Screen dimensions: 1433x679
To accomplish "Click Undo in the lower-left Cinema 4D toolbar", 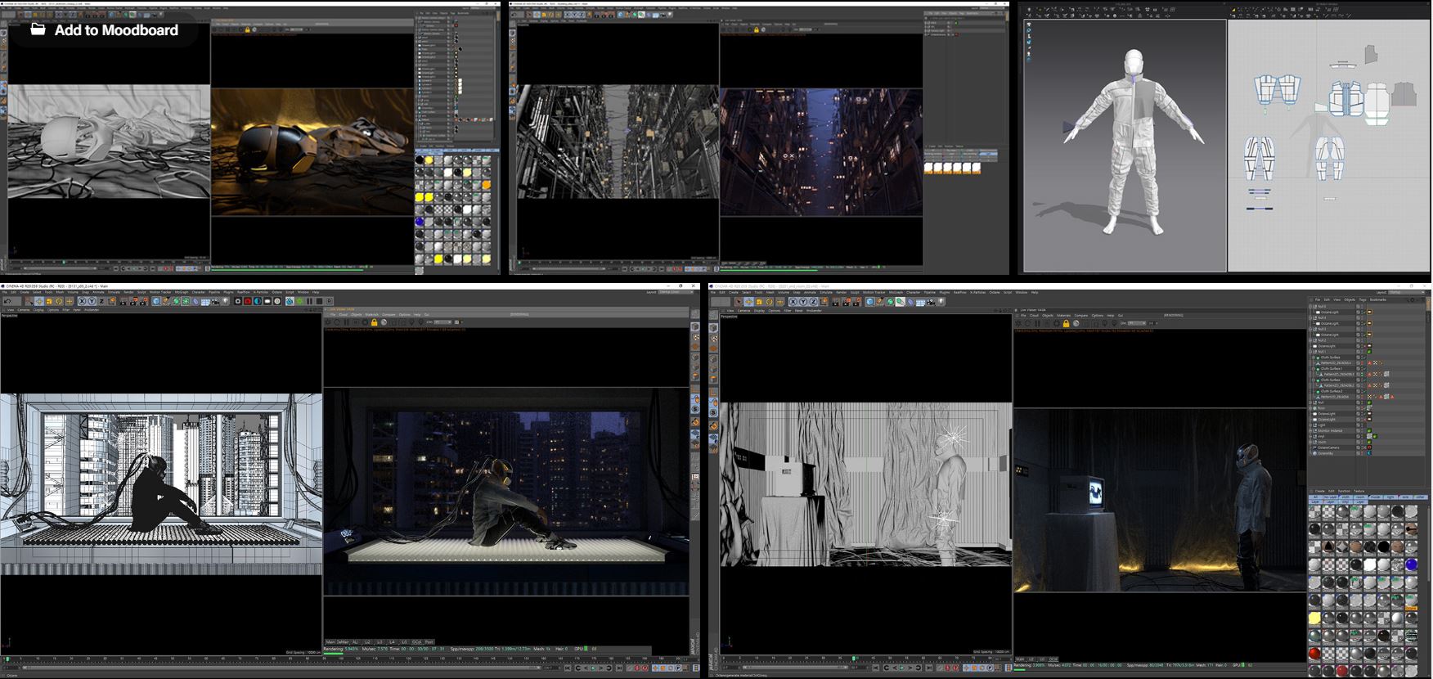I will tap(7, 301).
